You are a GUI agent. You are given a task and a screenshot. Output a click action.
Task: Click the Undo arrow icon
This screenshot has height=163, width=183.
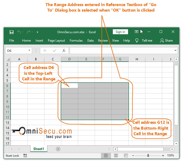coord(19,32)
